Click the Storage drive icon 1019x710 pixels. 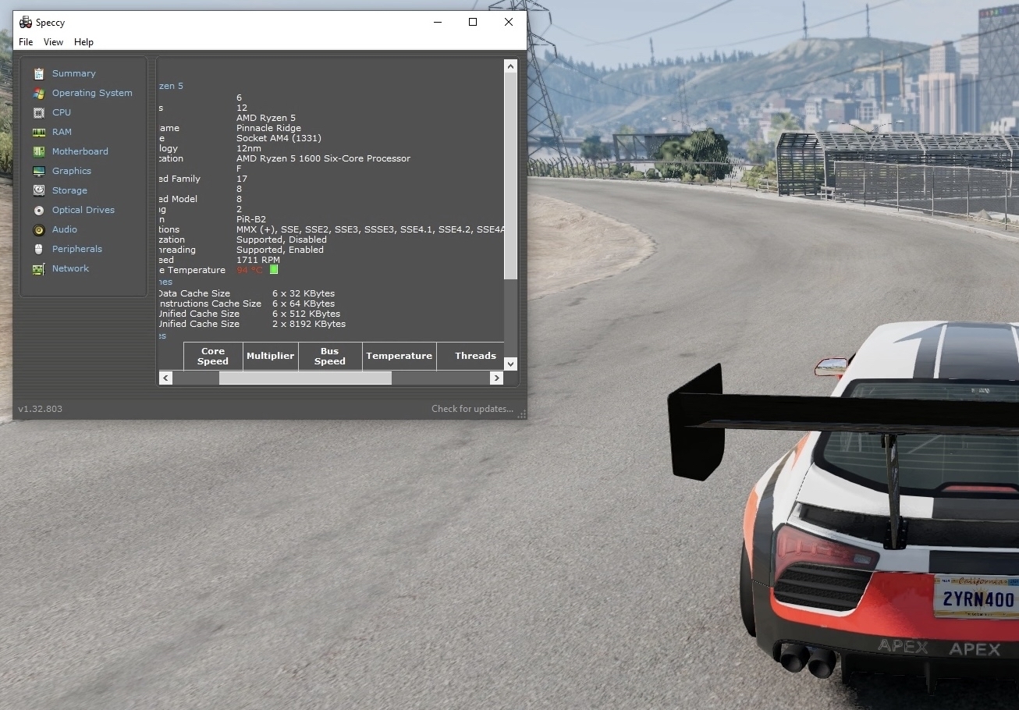(x=39, y=190)
